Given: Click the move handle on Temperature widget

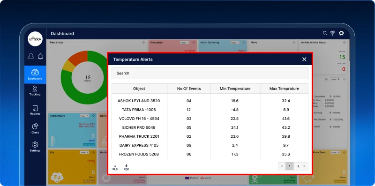Looking at the screenshot, I should tap(93, 116).
